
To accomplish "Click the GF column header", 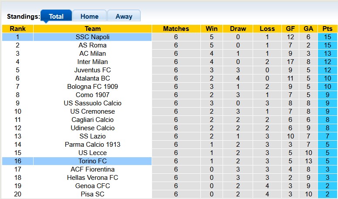I will coord(291,29).
